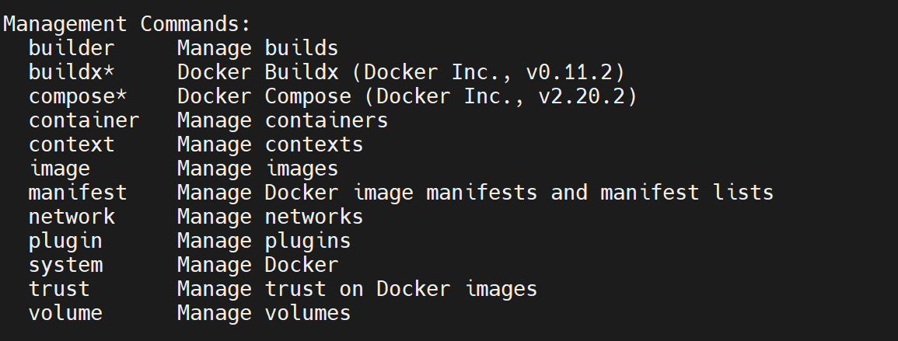The width and height of the screenshot is (898, 341).
Task: Click the "image" command name
Action: 59,169
